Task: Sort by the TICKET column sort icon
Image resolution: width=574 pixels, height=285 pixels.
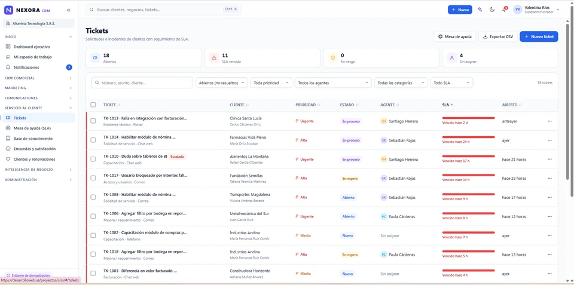Action: click(x=120, y=105)
